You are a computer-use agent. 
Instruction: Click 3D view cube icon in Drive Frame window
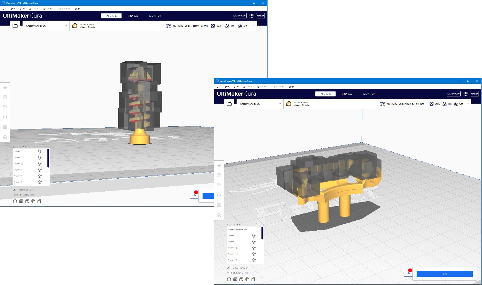click(229, 279)
